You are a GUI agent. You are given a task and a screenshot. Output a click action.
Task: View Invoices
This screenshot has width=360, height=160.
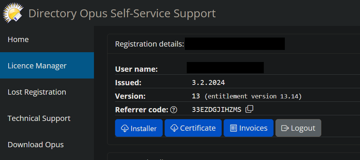(x=249, y=128)
